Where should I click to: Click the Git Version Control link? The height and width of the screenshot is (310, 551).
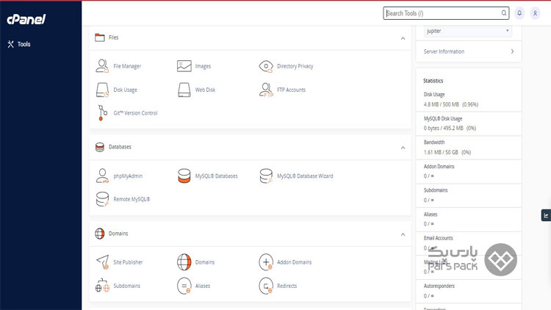[x=135, y=113]
